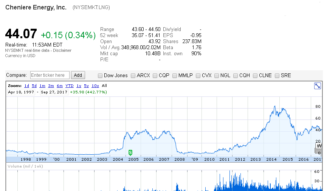Image resolution: width=324 pixels, height=191 pixels.
Task: Click the 2011 label on timeline
Action: [x=225, y=159]
